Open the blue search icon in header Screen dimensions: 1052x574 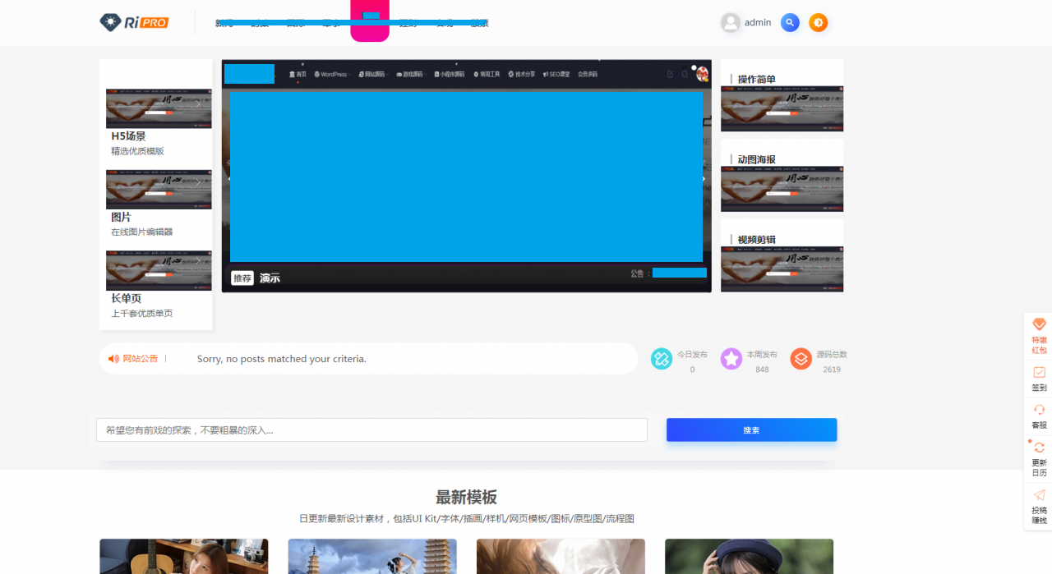[x=790, y=23]
